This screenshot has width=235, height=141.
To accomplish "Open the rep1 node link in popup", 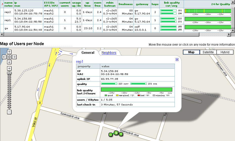I will tap(80, 62).
